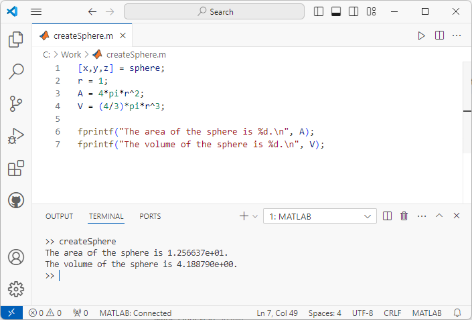Screen dimensions: 472x320
Task: Switch to the PORTS panel tab
Action: click(150, 216)
